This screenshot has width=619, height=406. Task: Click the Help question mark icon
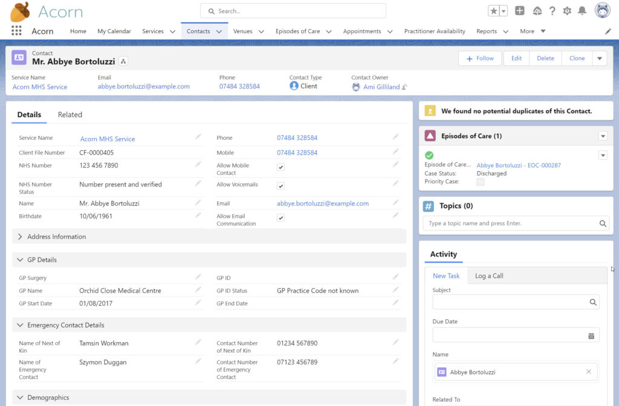pyautogui.click(x=552, y=11)
